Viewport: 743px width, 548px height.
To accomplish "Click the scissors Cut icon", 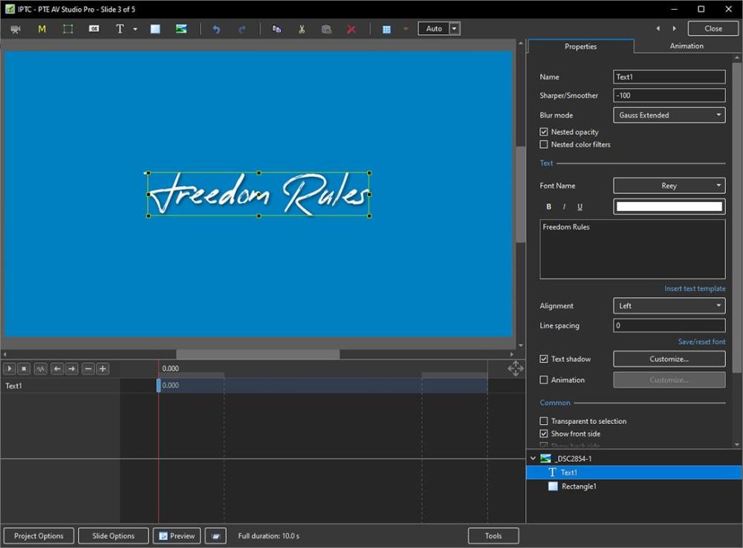I will point(302,29).
